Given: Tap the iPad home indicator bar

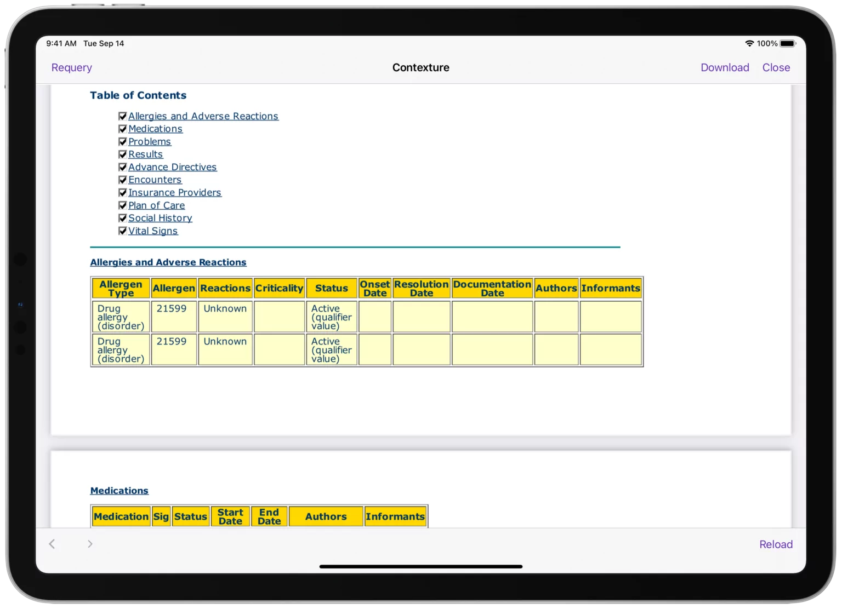Looking at the screenshot, I should point(420,566).
